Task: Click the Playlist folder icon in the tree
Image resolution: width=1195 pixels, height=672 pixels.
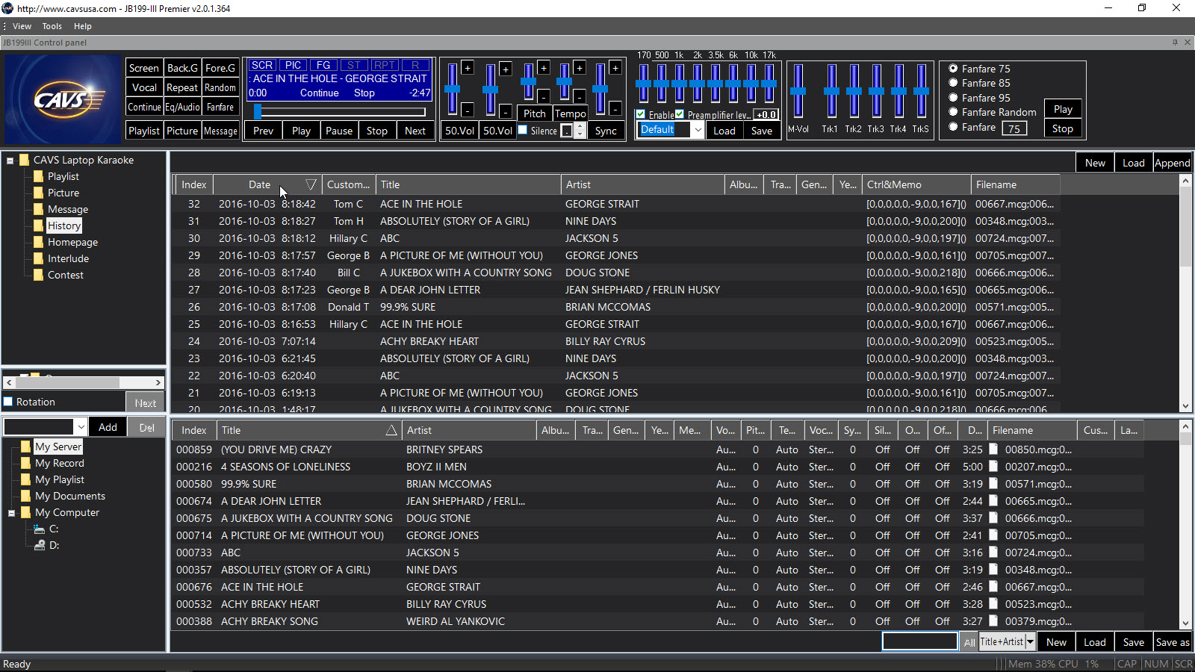Action: (38, 176)
